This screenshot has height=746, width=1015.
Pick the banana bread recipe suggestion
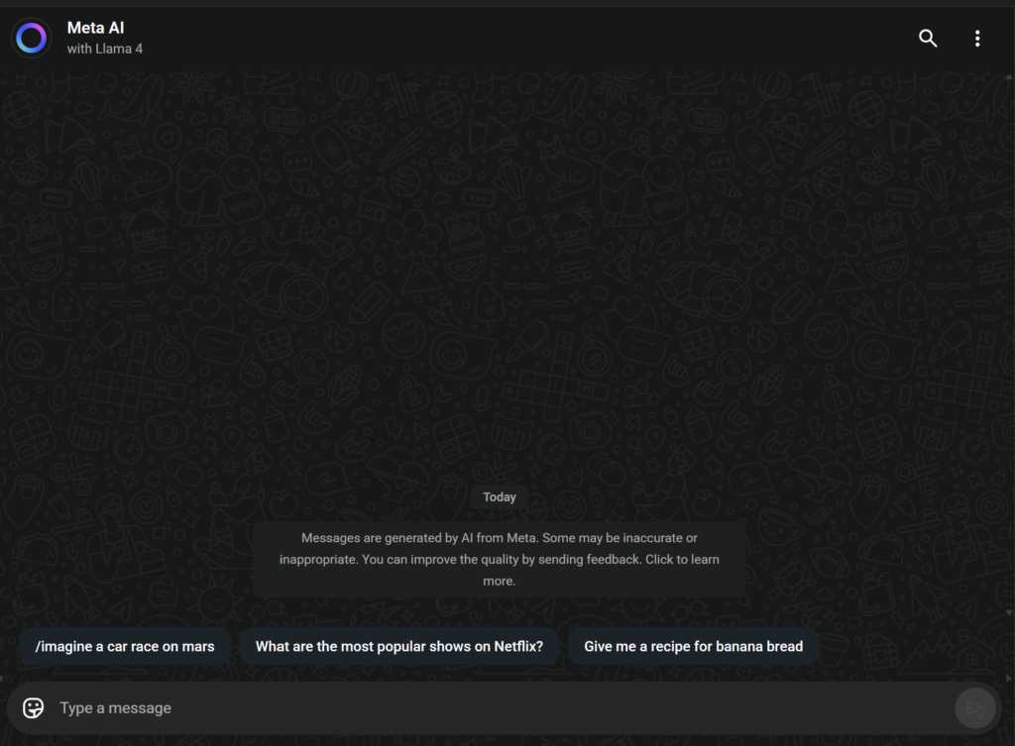(693, 647)
